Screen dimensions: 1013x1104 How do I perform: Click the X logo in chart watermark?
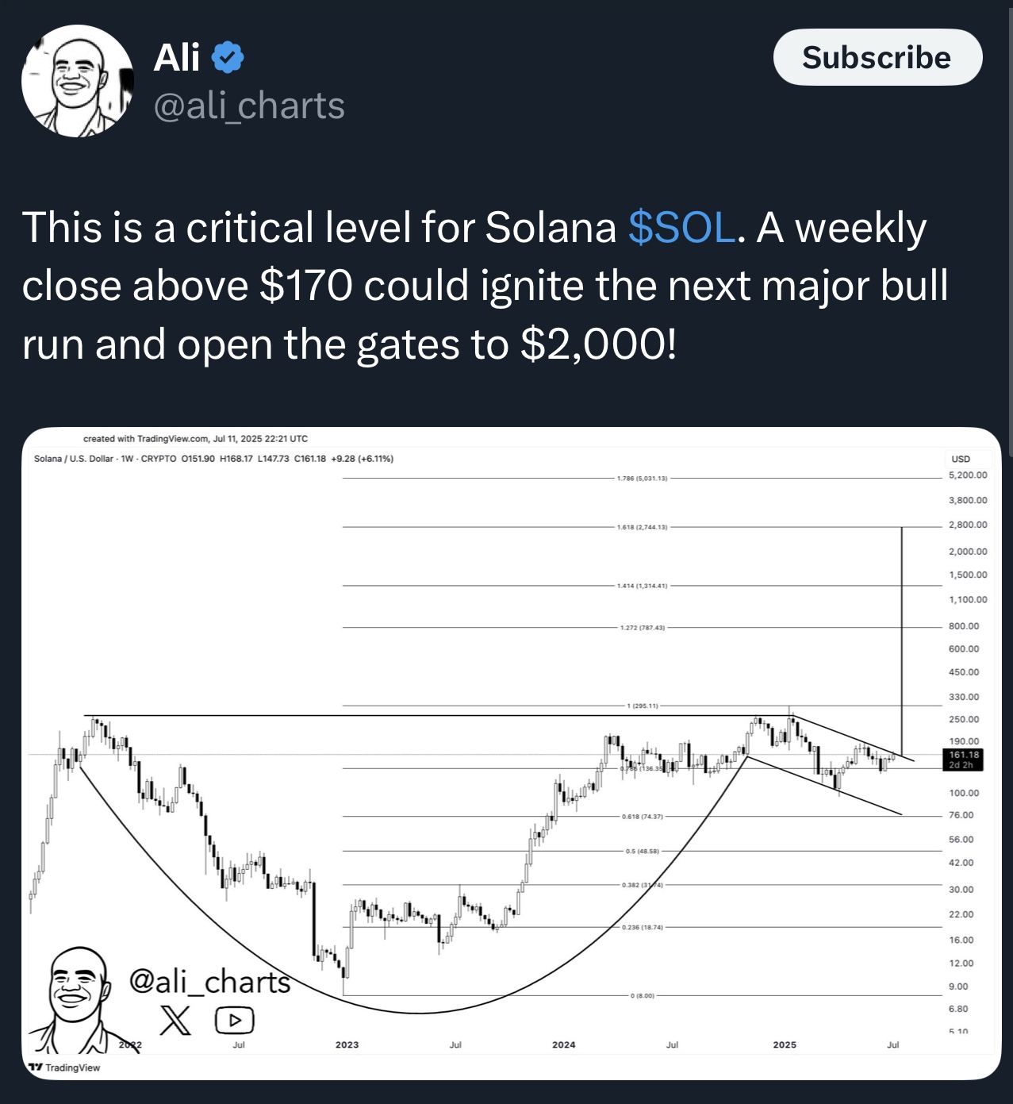point(175,1020)
